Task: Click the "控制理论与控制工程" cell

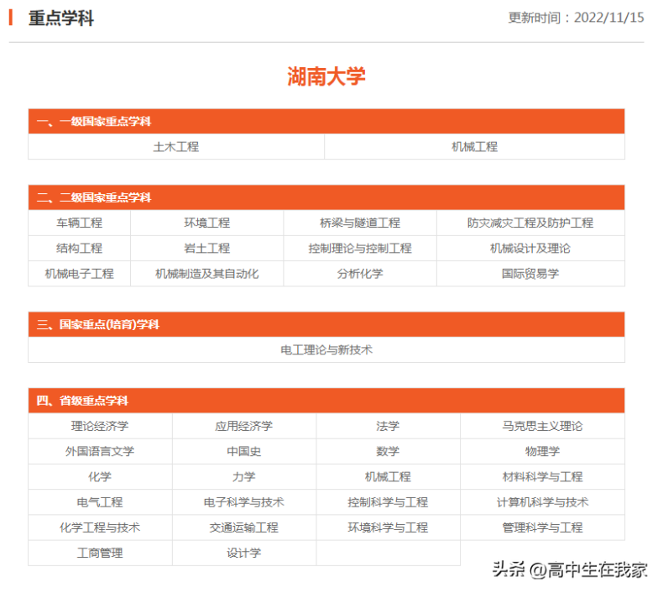Action: pos(360,249)
